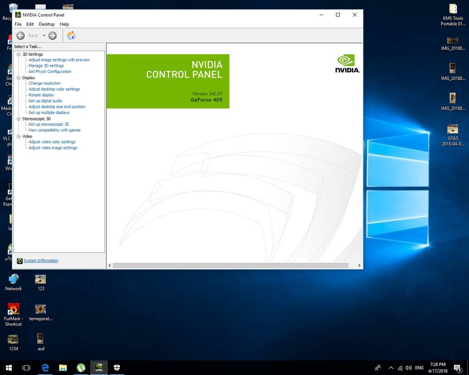Collapse the Display tree node
The image size is (469, 375).
pyautogui.click(x=18, y=78)
